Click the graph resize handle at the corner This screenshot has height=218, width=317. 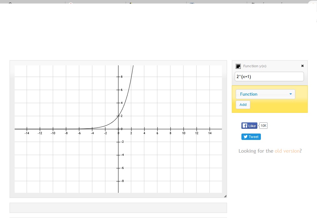(225, 196)
